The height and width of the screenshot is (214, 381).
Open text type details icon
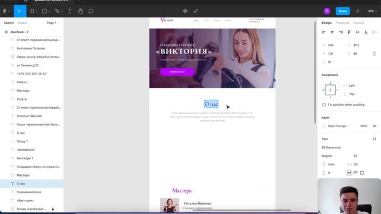coord(374,139)
